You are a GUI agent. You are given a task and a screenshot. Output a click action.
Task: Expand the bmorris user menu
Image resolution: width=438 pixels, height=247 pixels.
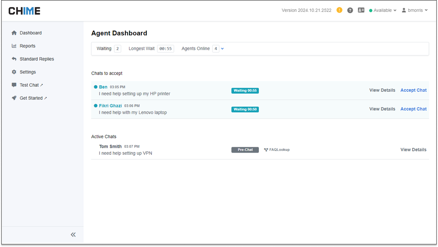click(x=415, y=10)
